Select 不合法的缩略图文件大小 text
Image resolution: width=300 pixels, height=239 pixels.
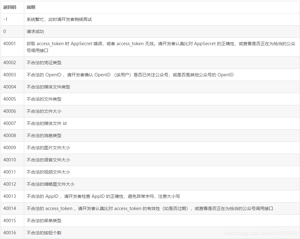pyautogui.click(x=50, y=184)
